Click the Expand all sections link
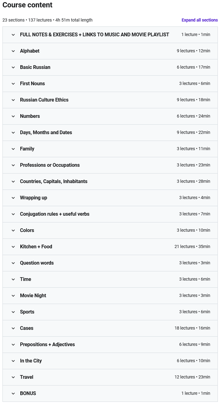The width and height of the screenshot is (220, 404). tap(199, 20)
